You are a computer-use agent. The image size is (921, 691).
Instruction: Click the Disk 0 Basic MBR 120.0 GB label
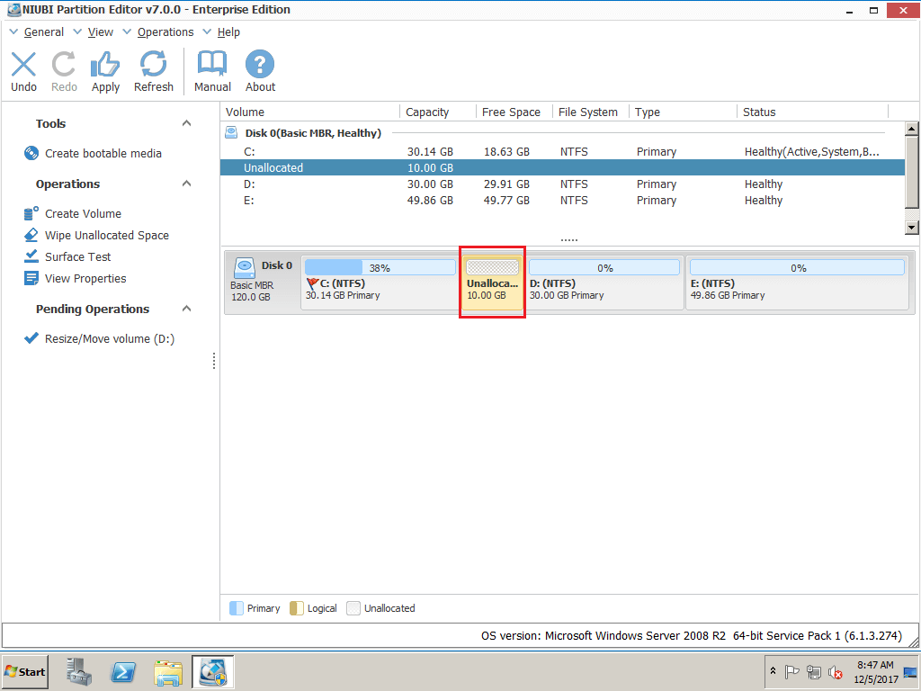click(x=262, y=282)
